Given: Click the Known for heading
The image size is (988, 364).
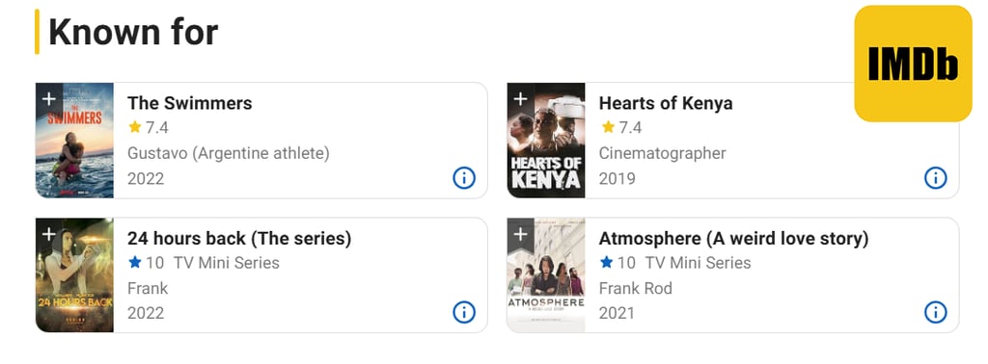Looking at the screenshot, I should (133, 32).
